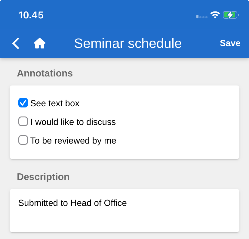Click the Seminar schedule page title
This screenshot has height=239, width=249.
[x=128, y=43]
